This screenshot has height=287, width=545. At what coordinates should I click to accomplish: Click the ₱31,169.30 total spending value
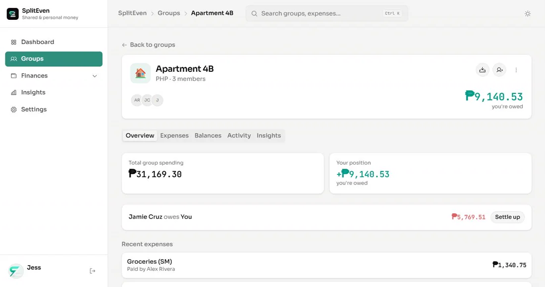(x=155, y=174)
